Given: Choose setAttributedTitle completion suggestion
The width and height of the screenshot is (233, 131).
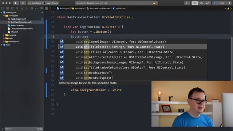Looking at the screenshot, I should click(133, 57).
